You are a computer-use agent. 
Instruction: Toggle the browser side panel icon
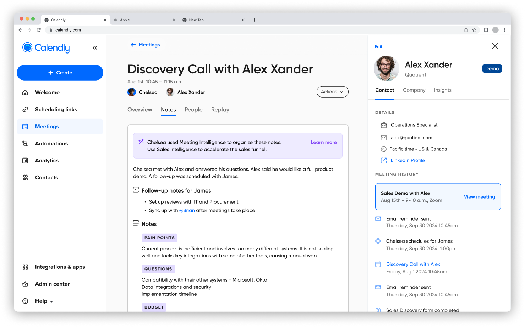(x=486, y=30)
